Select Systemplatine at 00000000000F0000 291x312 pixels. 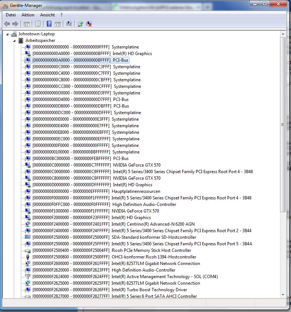pos(85,145)
